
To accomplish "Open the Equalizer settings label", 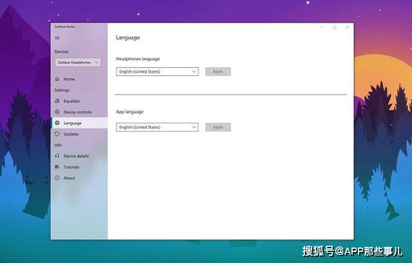I will click(x=71, y=101).
